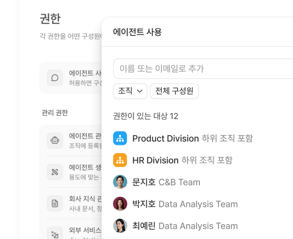
Task: Open the 에이전트 관리 permission row text
Action: coord(85,141)
